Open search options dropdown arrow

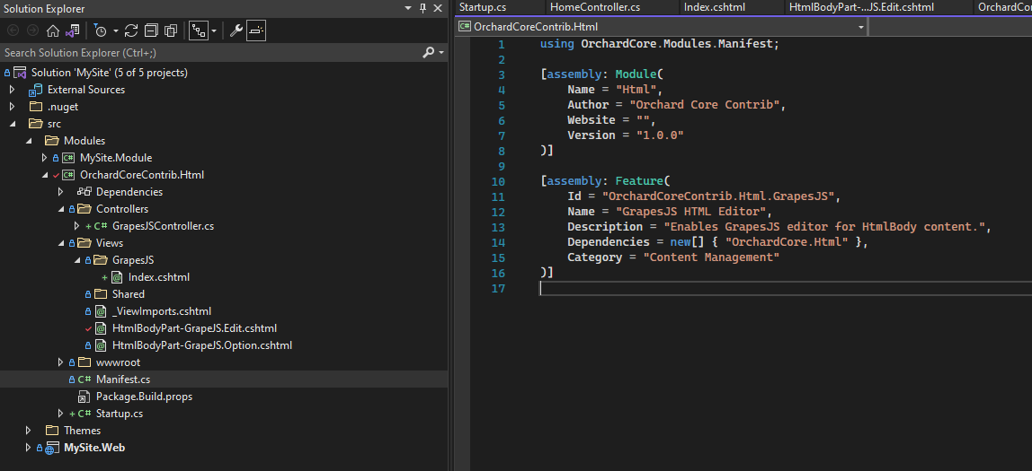(x=441, y=53)
